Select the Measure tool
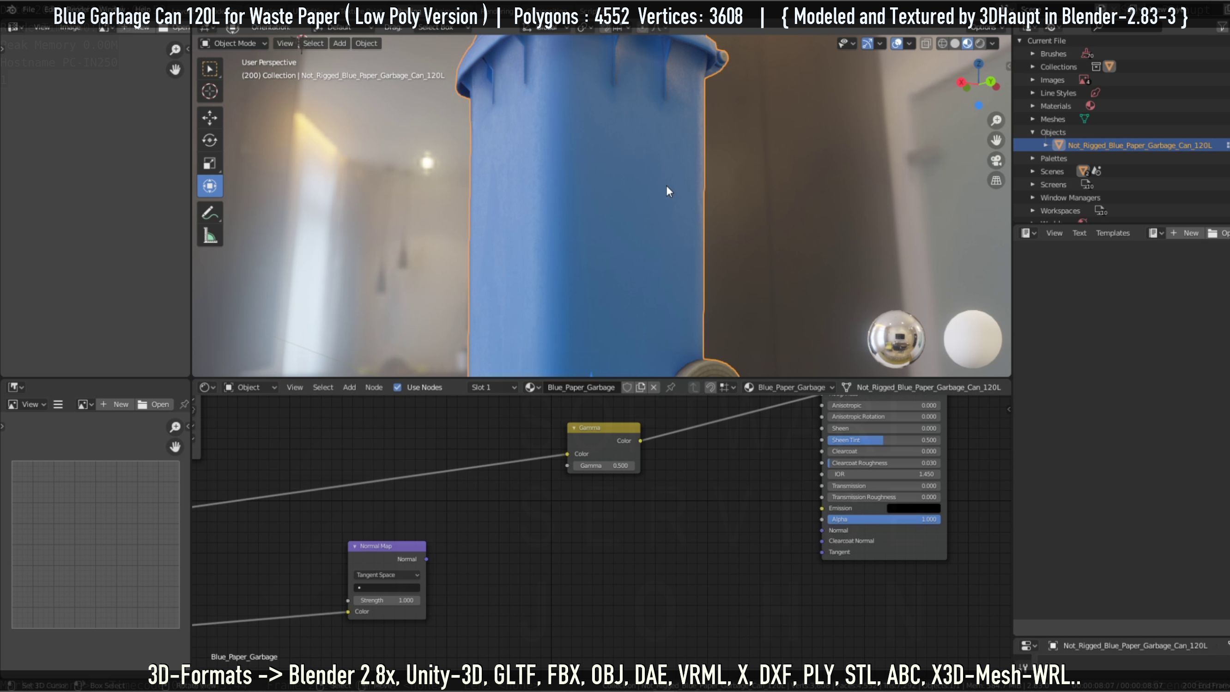1230x692 pixels. point(210,236)
